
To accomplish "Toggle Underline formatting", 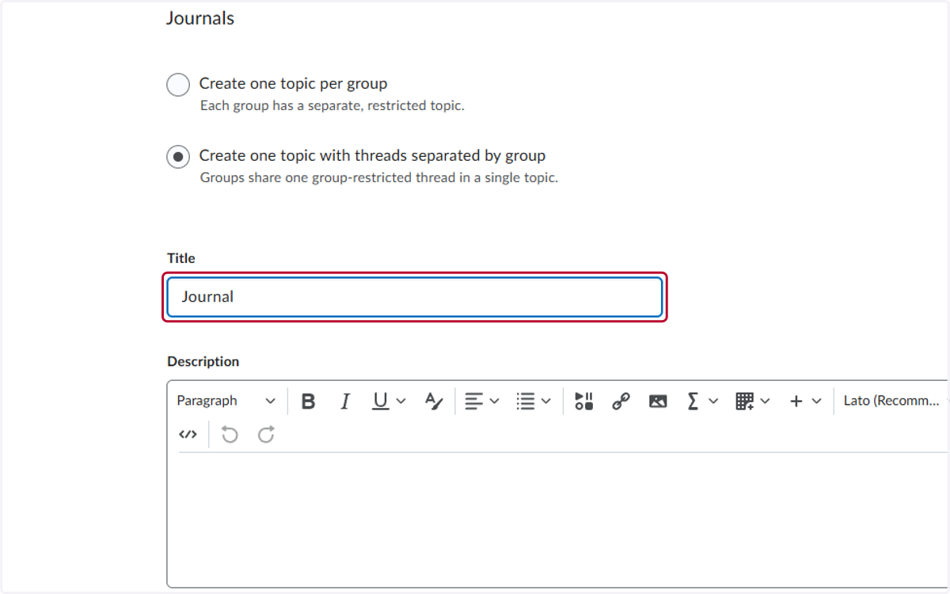I will click(x=381, y=402).
